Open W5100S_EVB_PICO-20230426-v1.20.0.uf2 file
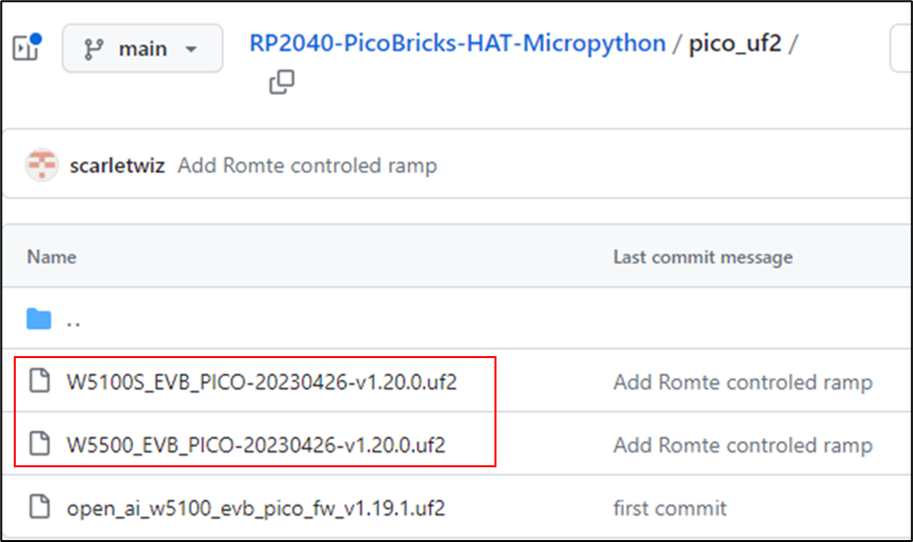 [x=262, y=382]
